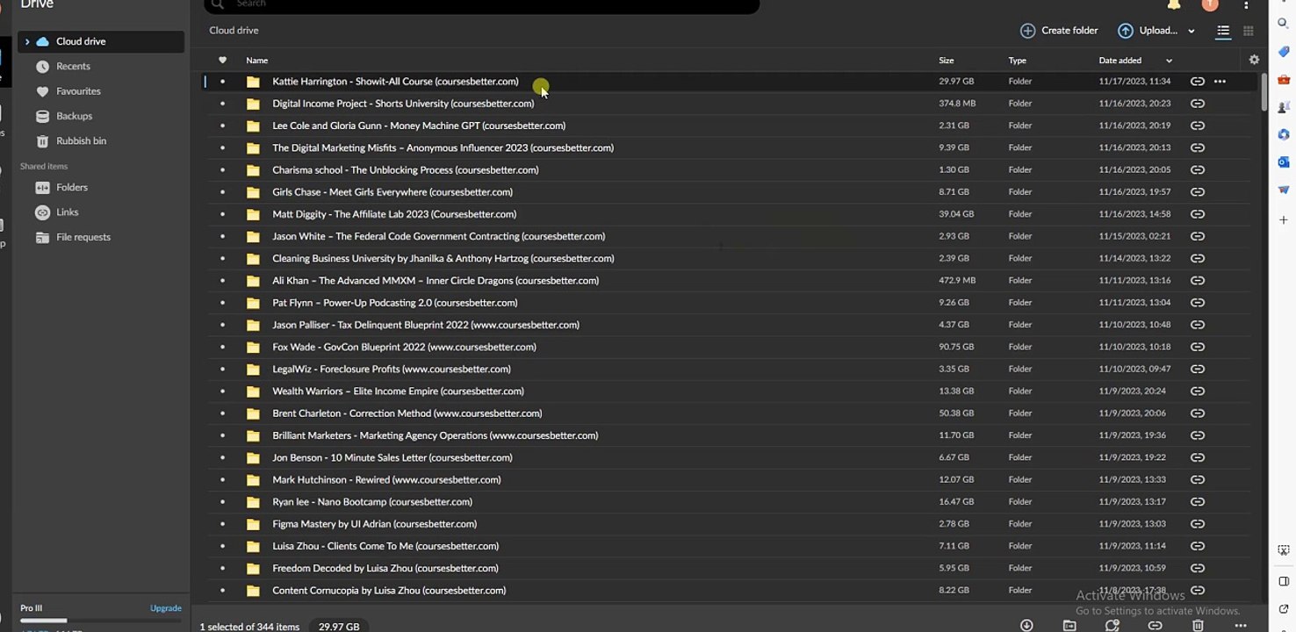Viewport: 1296px width, 632px height.
Task: Open link icon for Affiliate Lab 2023 row
Action: 1197,214
